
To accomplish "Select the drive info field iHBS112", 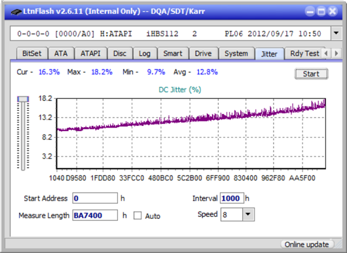I will coord(170,33).
